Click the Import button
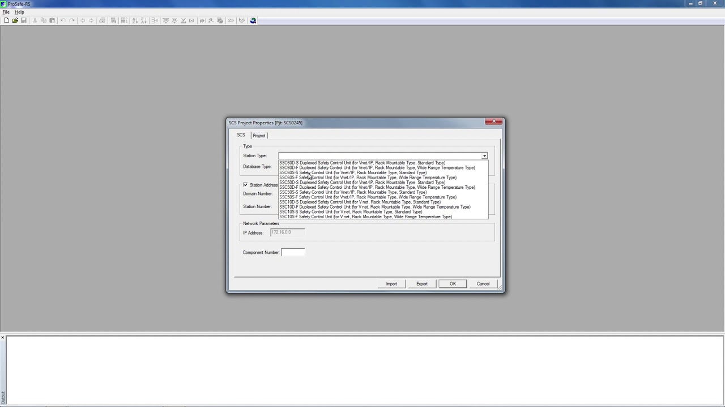The width and height of the screenshot is (725, 407). tap(391, 284)
